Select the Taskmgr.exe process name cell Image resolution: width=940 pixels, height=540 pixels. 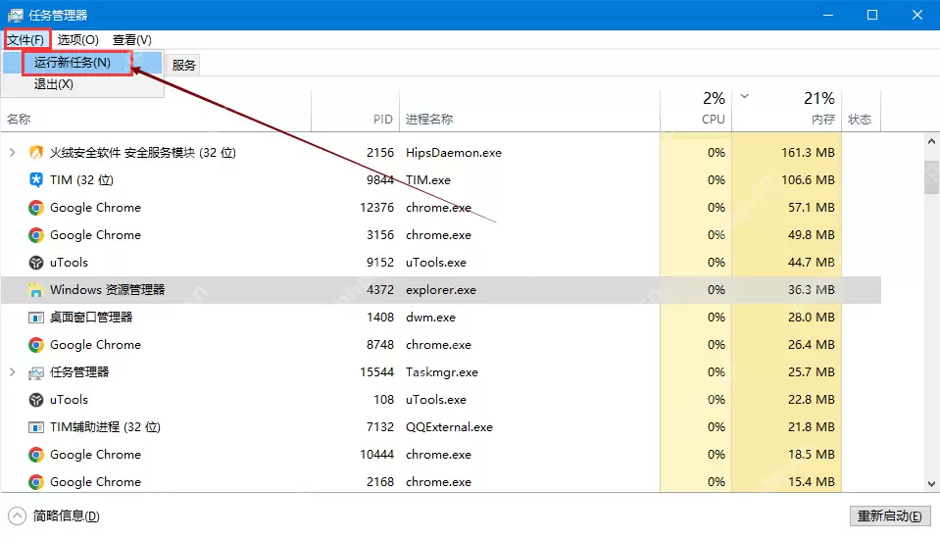442,372
